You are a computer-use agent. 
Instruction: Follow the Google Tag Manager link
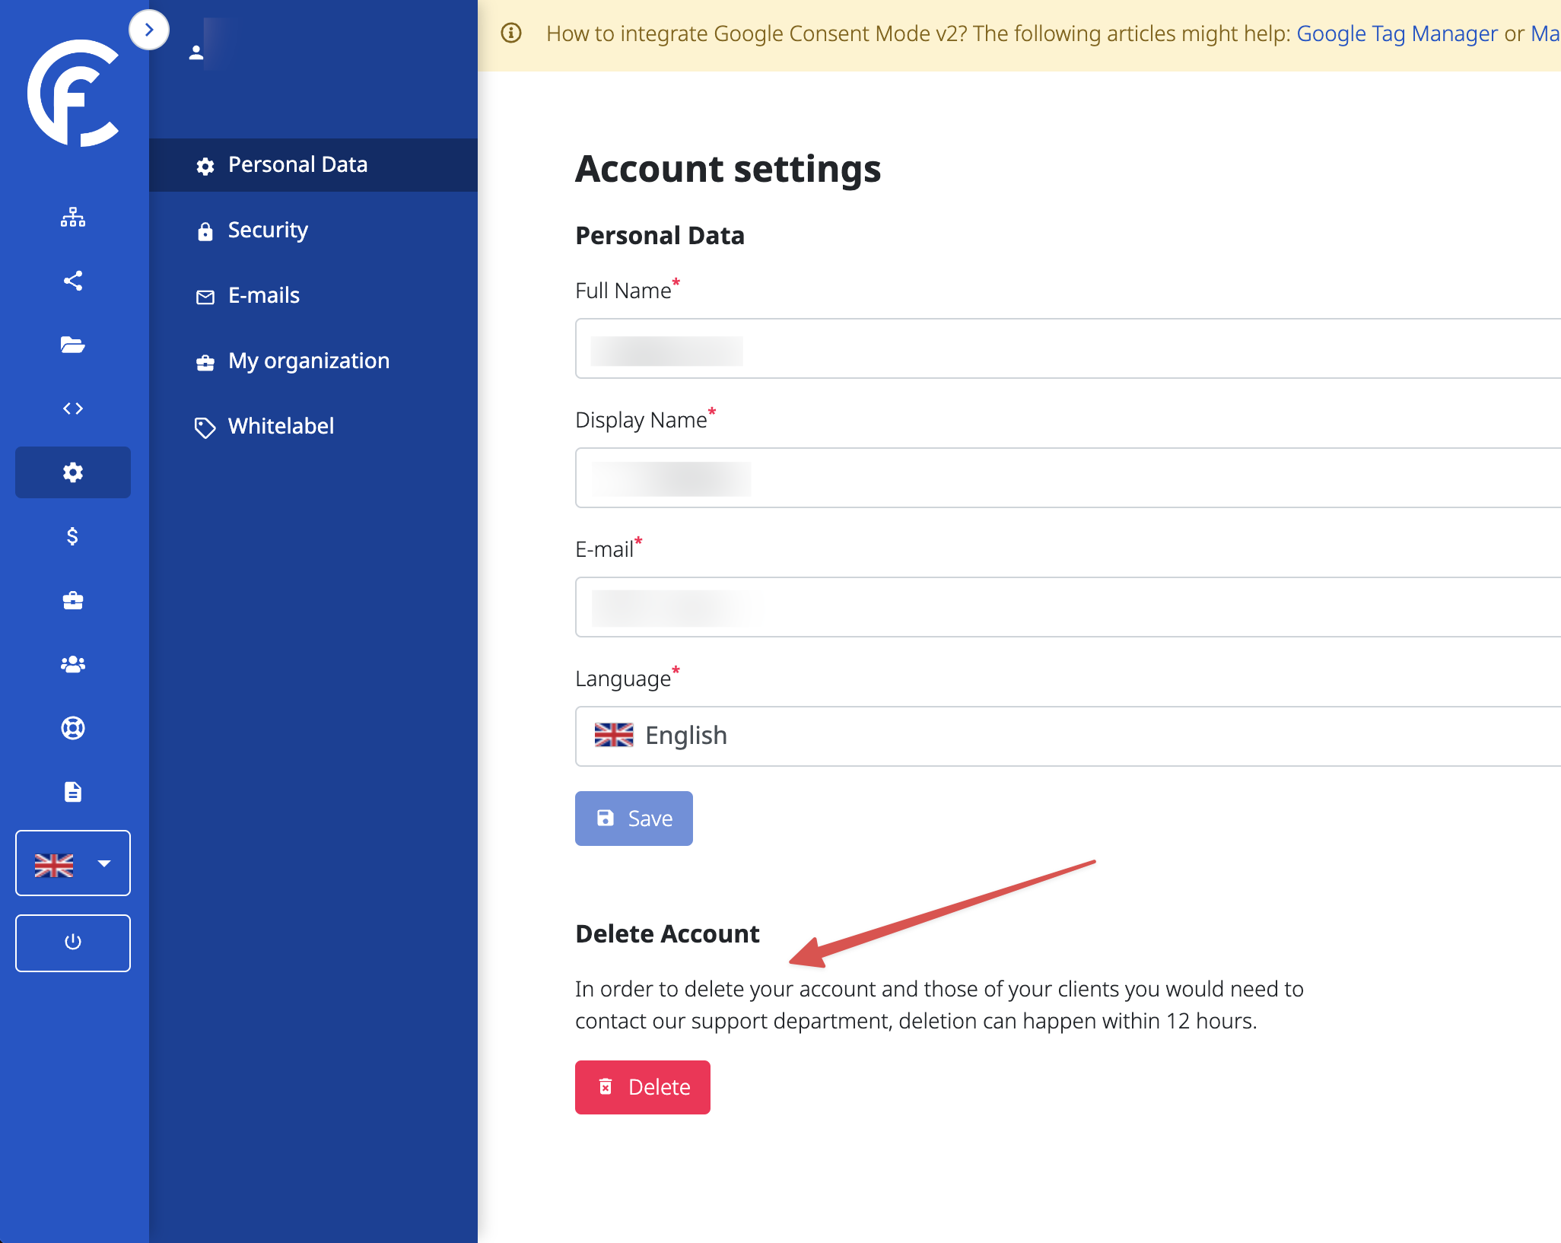point(1397,33)
